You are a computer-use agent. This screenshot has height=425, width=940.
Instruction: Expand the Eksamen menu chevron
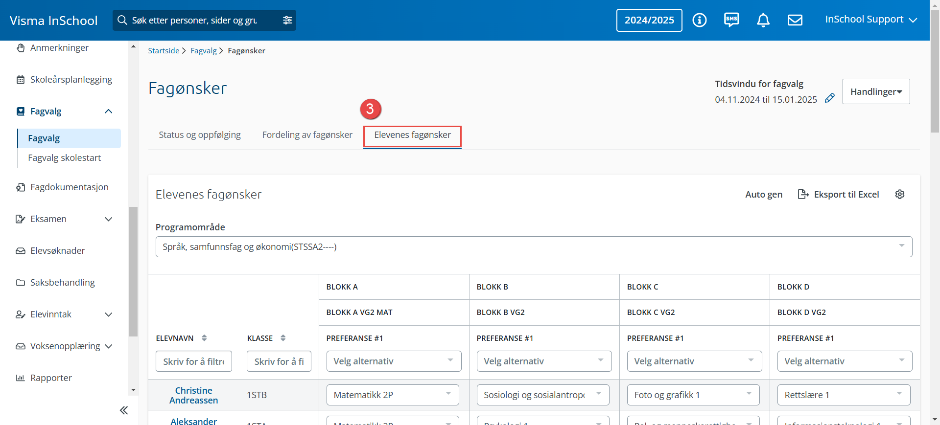pyautogui.click(x=109, y=219)
